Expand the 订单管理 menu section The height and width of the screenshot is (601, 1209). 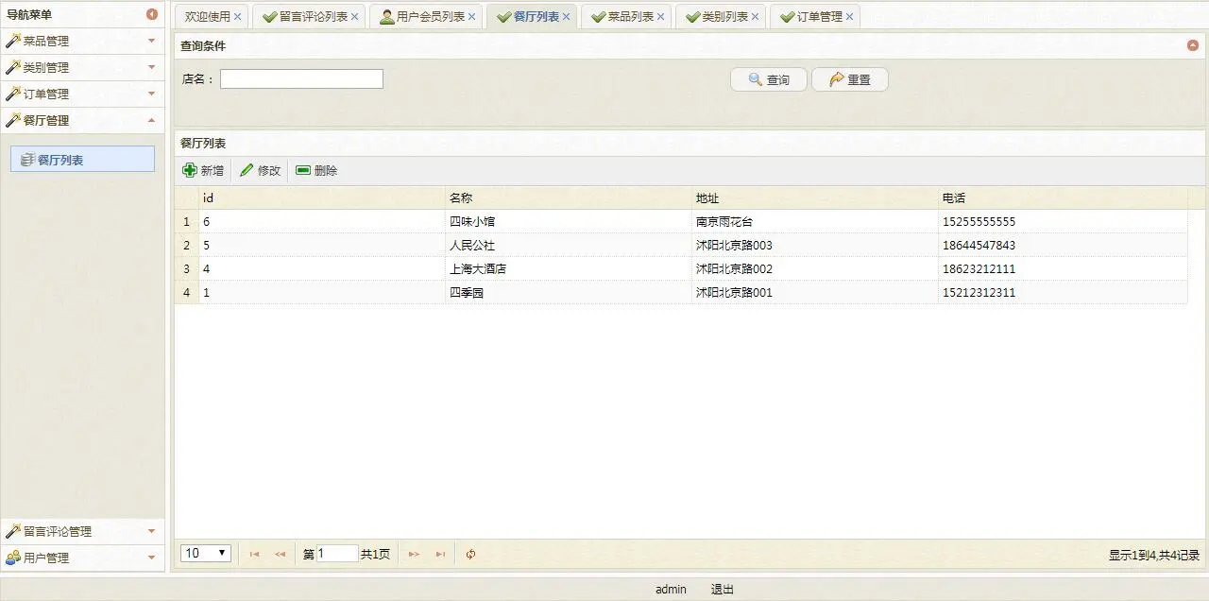pos(82,94)
